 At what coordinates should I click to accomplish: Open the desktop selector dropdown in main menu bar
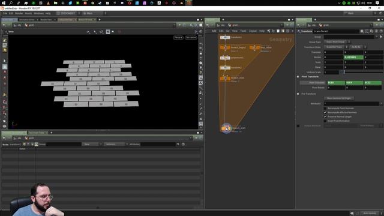tap(68, 13)
